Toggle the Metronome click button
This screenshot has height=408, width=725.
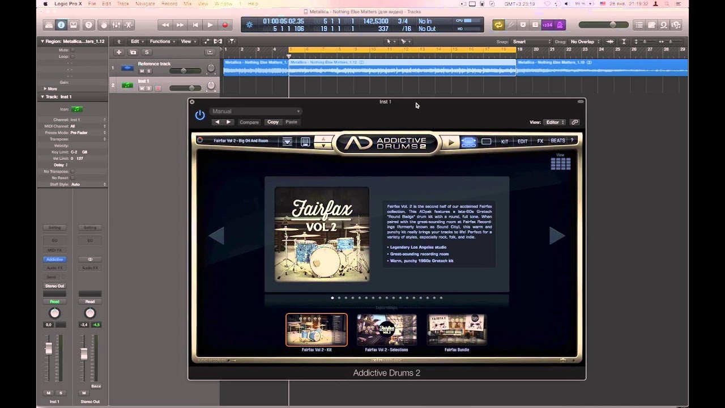[560, 25]
